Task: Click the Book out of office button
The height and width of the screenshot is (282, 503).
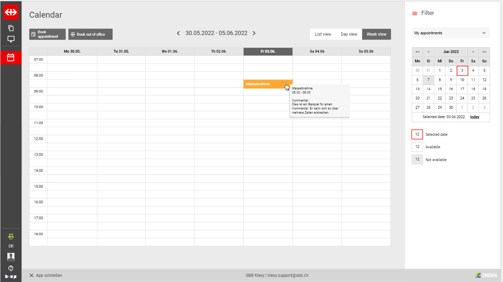Action: [x=90, y=34]
